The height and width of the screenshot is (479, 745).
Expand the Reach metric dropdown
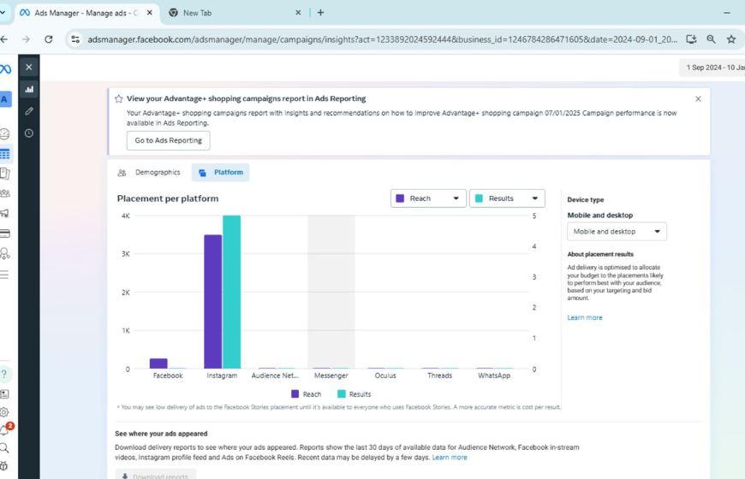pyautogui.click(x=428, y=198)
